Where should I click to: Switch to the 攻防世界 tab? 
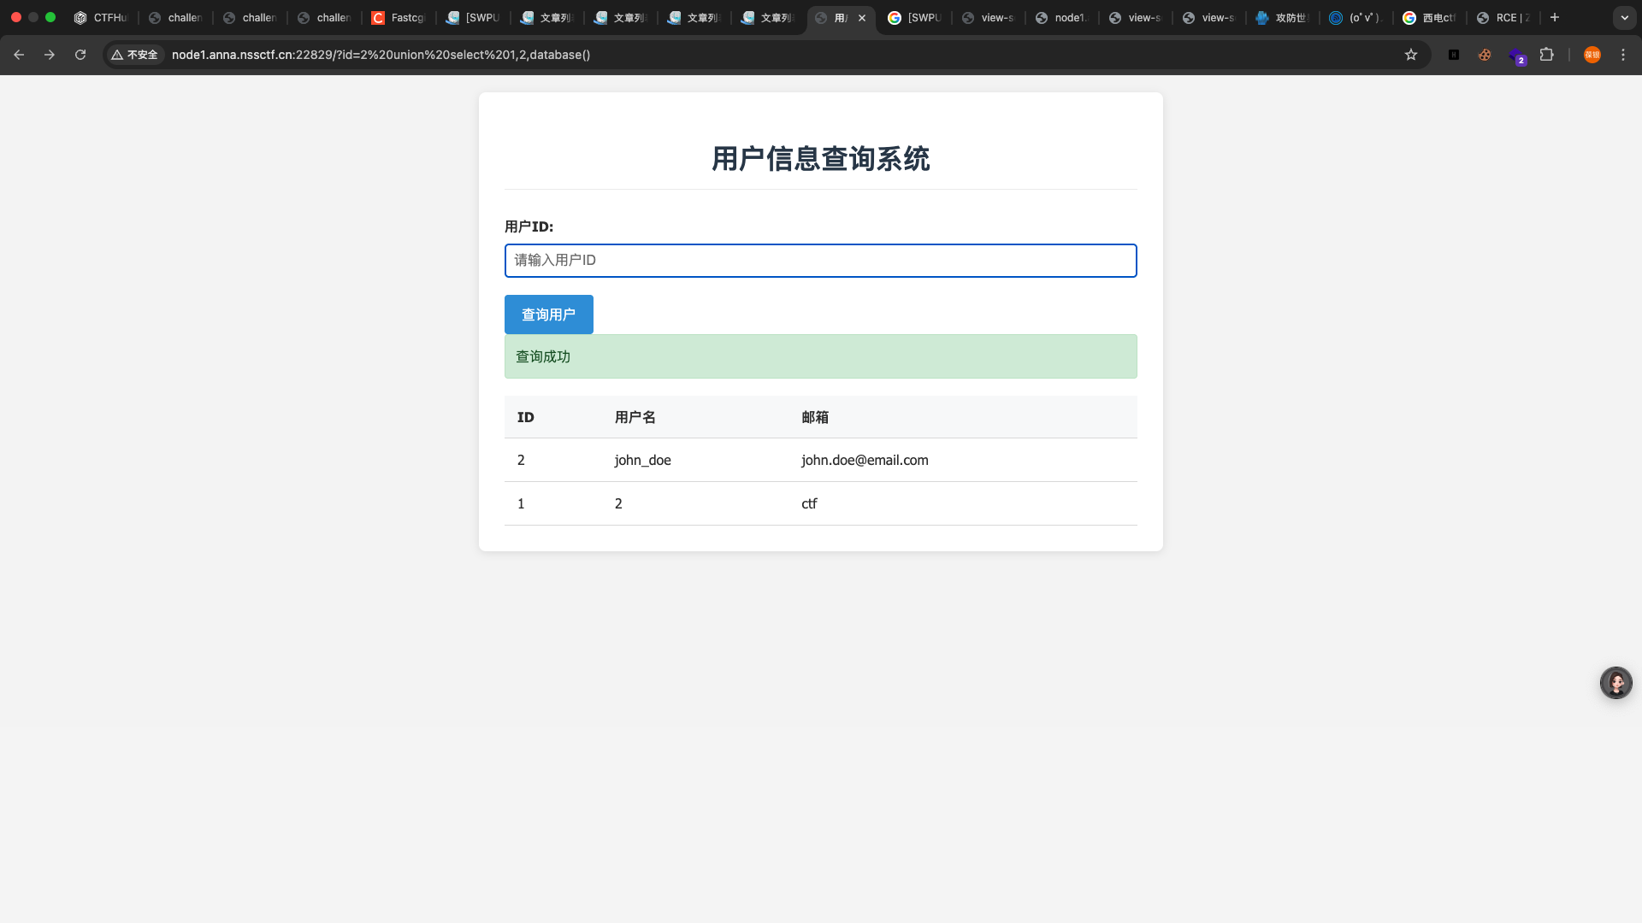(x=1283, y=17)
